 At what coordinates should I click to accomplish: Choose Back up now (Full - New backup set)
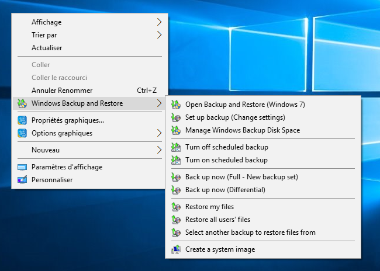tap(263, 177)
